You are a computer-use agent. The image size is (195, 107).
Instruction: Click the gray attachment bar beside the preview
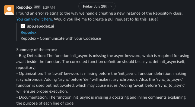click(x=17, y=32)
